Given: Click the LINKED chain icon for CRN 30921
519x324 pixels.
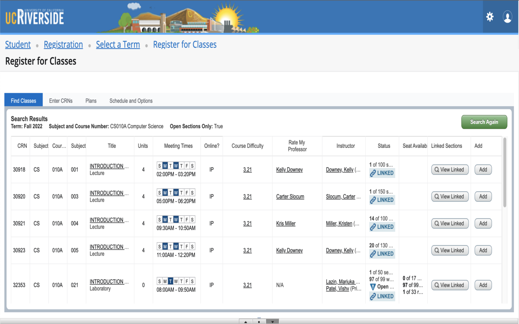Looking at the screenshot, I should tap(373, 227).
